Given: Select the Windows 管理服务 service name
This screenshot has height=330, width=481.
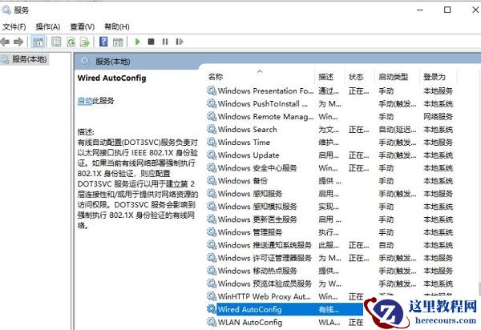Looking at the screenshot, I should pos(250,232).
